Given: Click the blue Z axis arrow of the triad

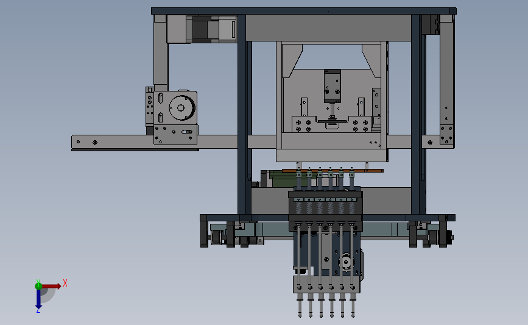Looking at the screenshot, I should [x=38, y=299].
